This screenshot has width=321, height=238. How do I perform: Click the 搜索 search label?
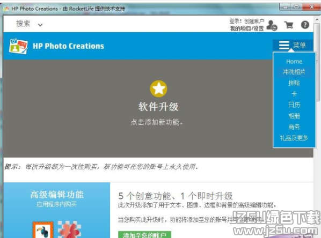click(23, 24)
